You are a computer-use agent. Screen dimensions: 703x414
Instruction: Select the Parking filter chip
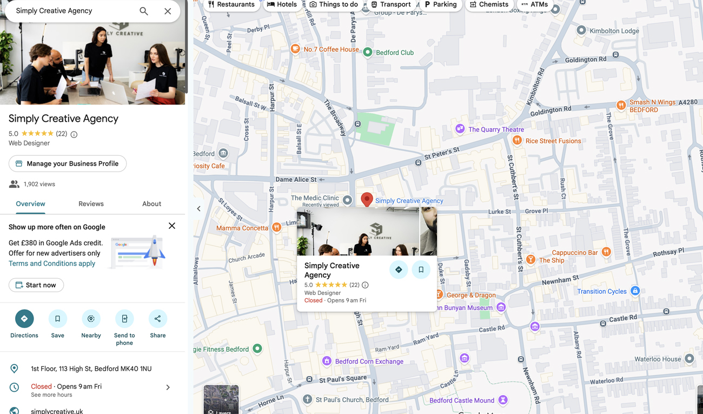(x=440, y=4)
